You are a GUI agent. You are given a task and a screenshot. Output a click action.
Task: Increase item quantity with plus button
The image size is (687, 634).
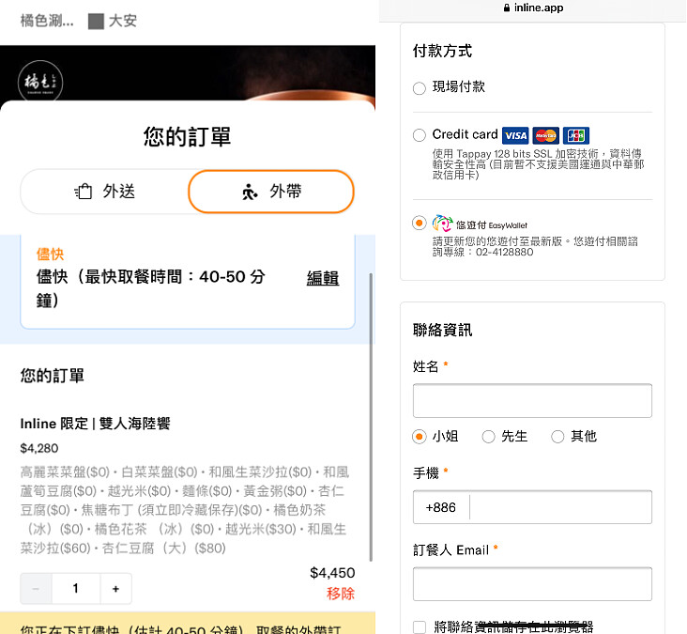pos(115,589)
